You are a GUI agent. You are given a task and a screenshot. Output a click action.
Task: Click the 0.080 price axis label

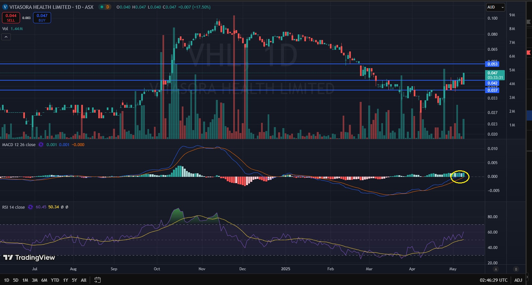492,34
